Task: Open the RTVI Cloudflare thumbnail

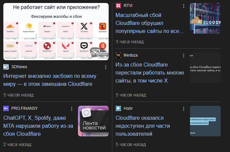Action: (x=205, y=18)
